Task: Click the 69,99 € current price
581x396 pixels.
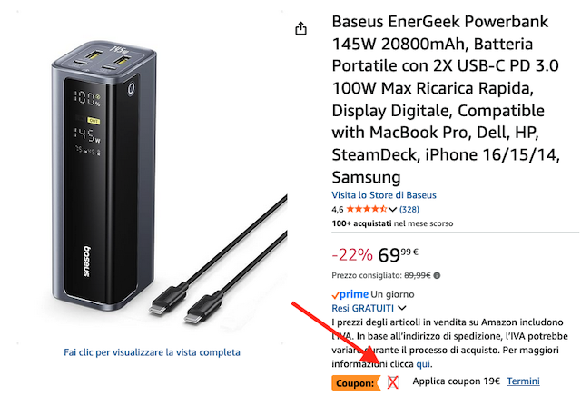Action: point(398,254)
